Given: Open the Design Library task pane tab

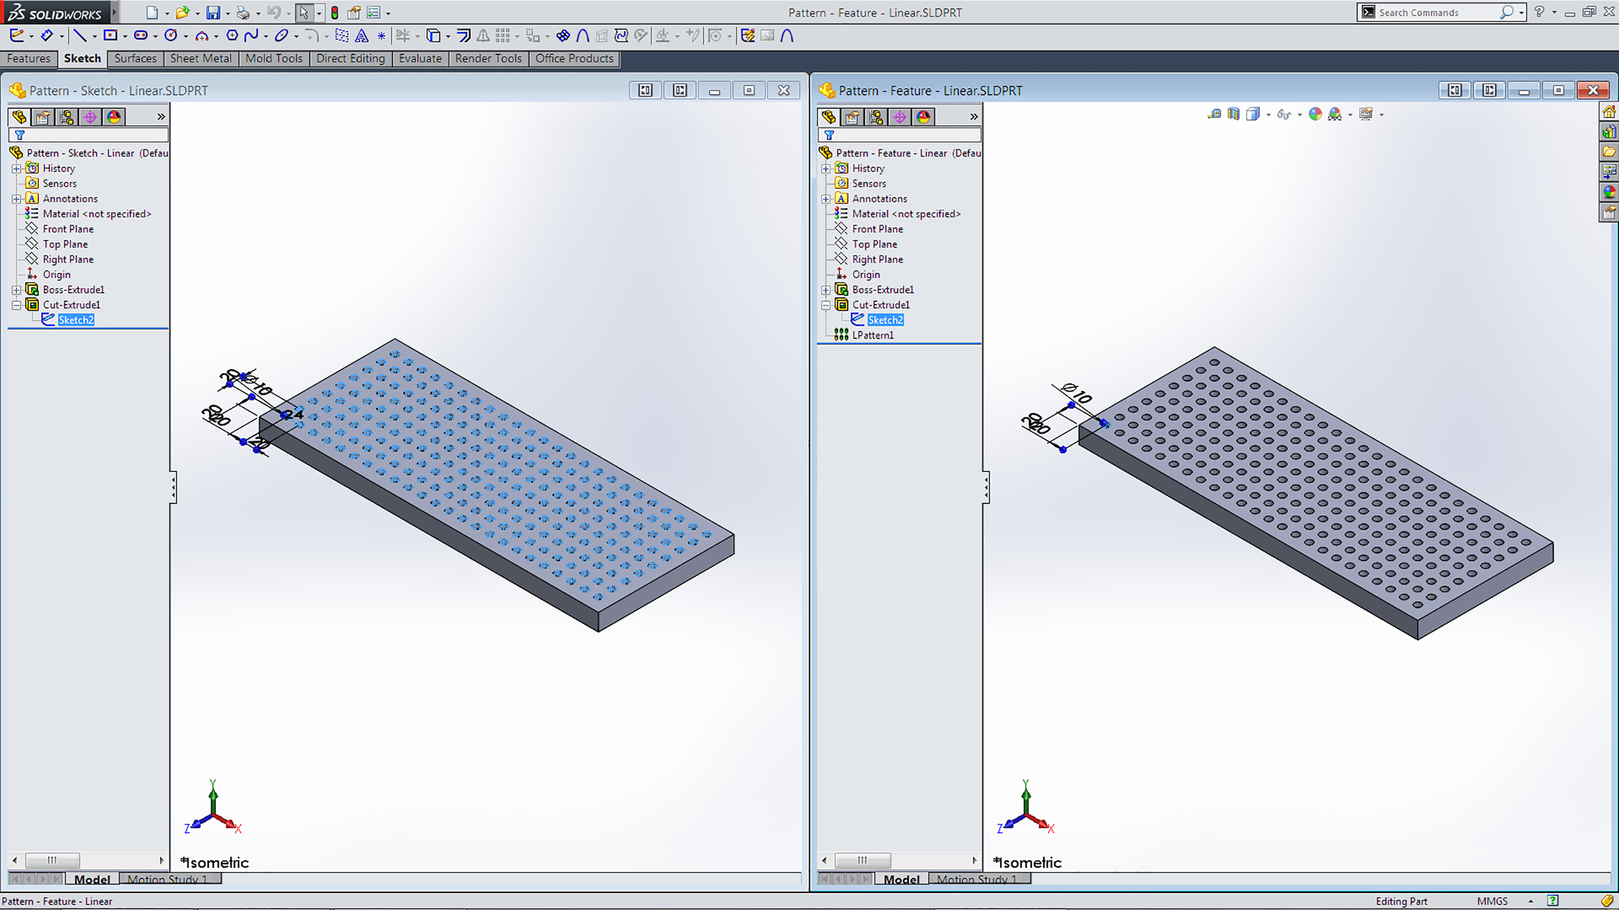Looking at the screenshot, I should coord(1609,132).
